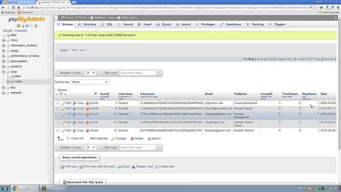
Task: Open the top Number of rows dropdown
Action: pyautogui.click(x=90, y=73)
